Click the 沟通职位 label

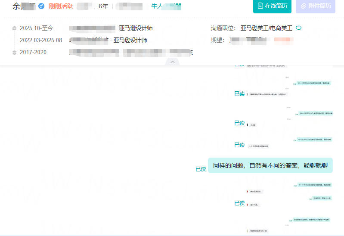[223, 28]
